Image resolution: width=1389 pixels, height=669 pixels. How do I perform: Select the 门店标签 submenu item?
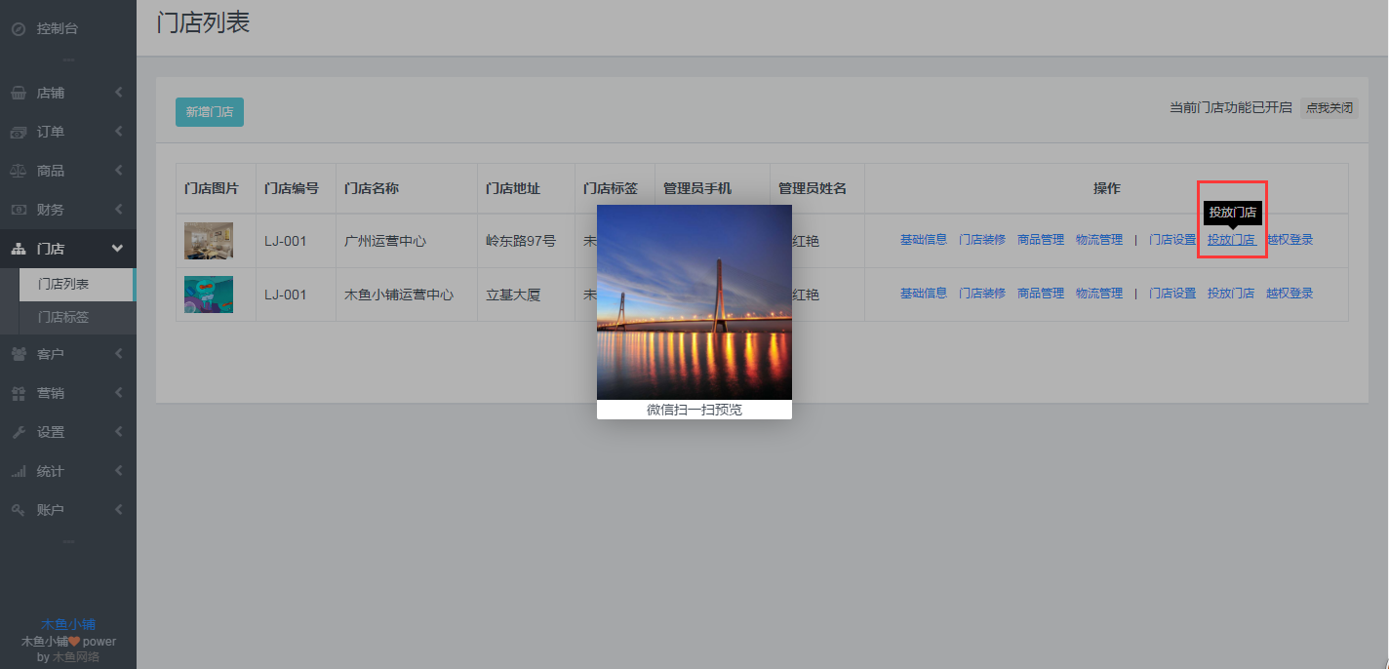78,318
